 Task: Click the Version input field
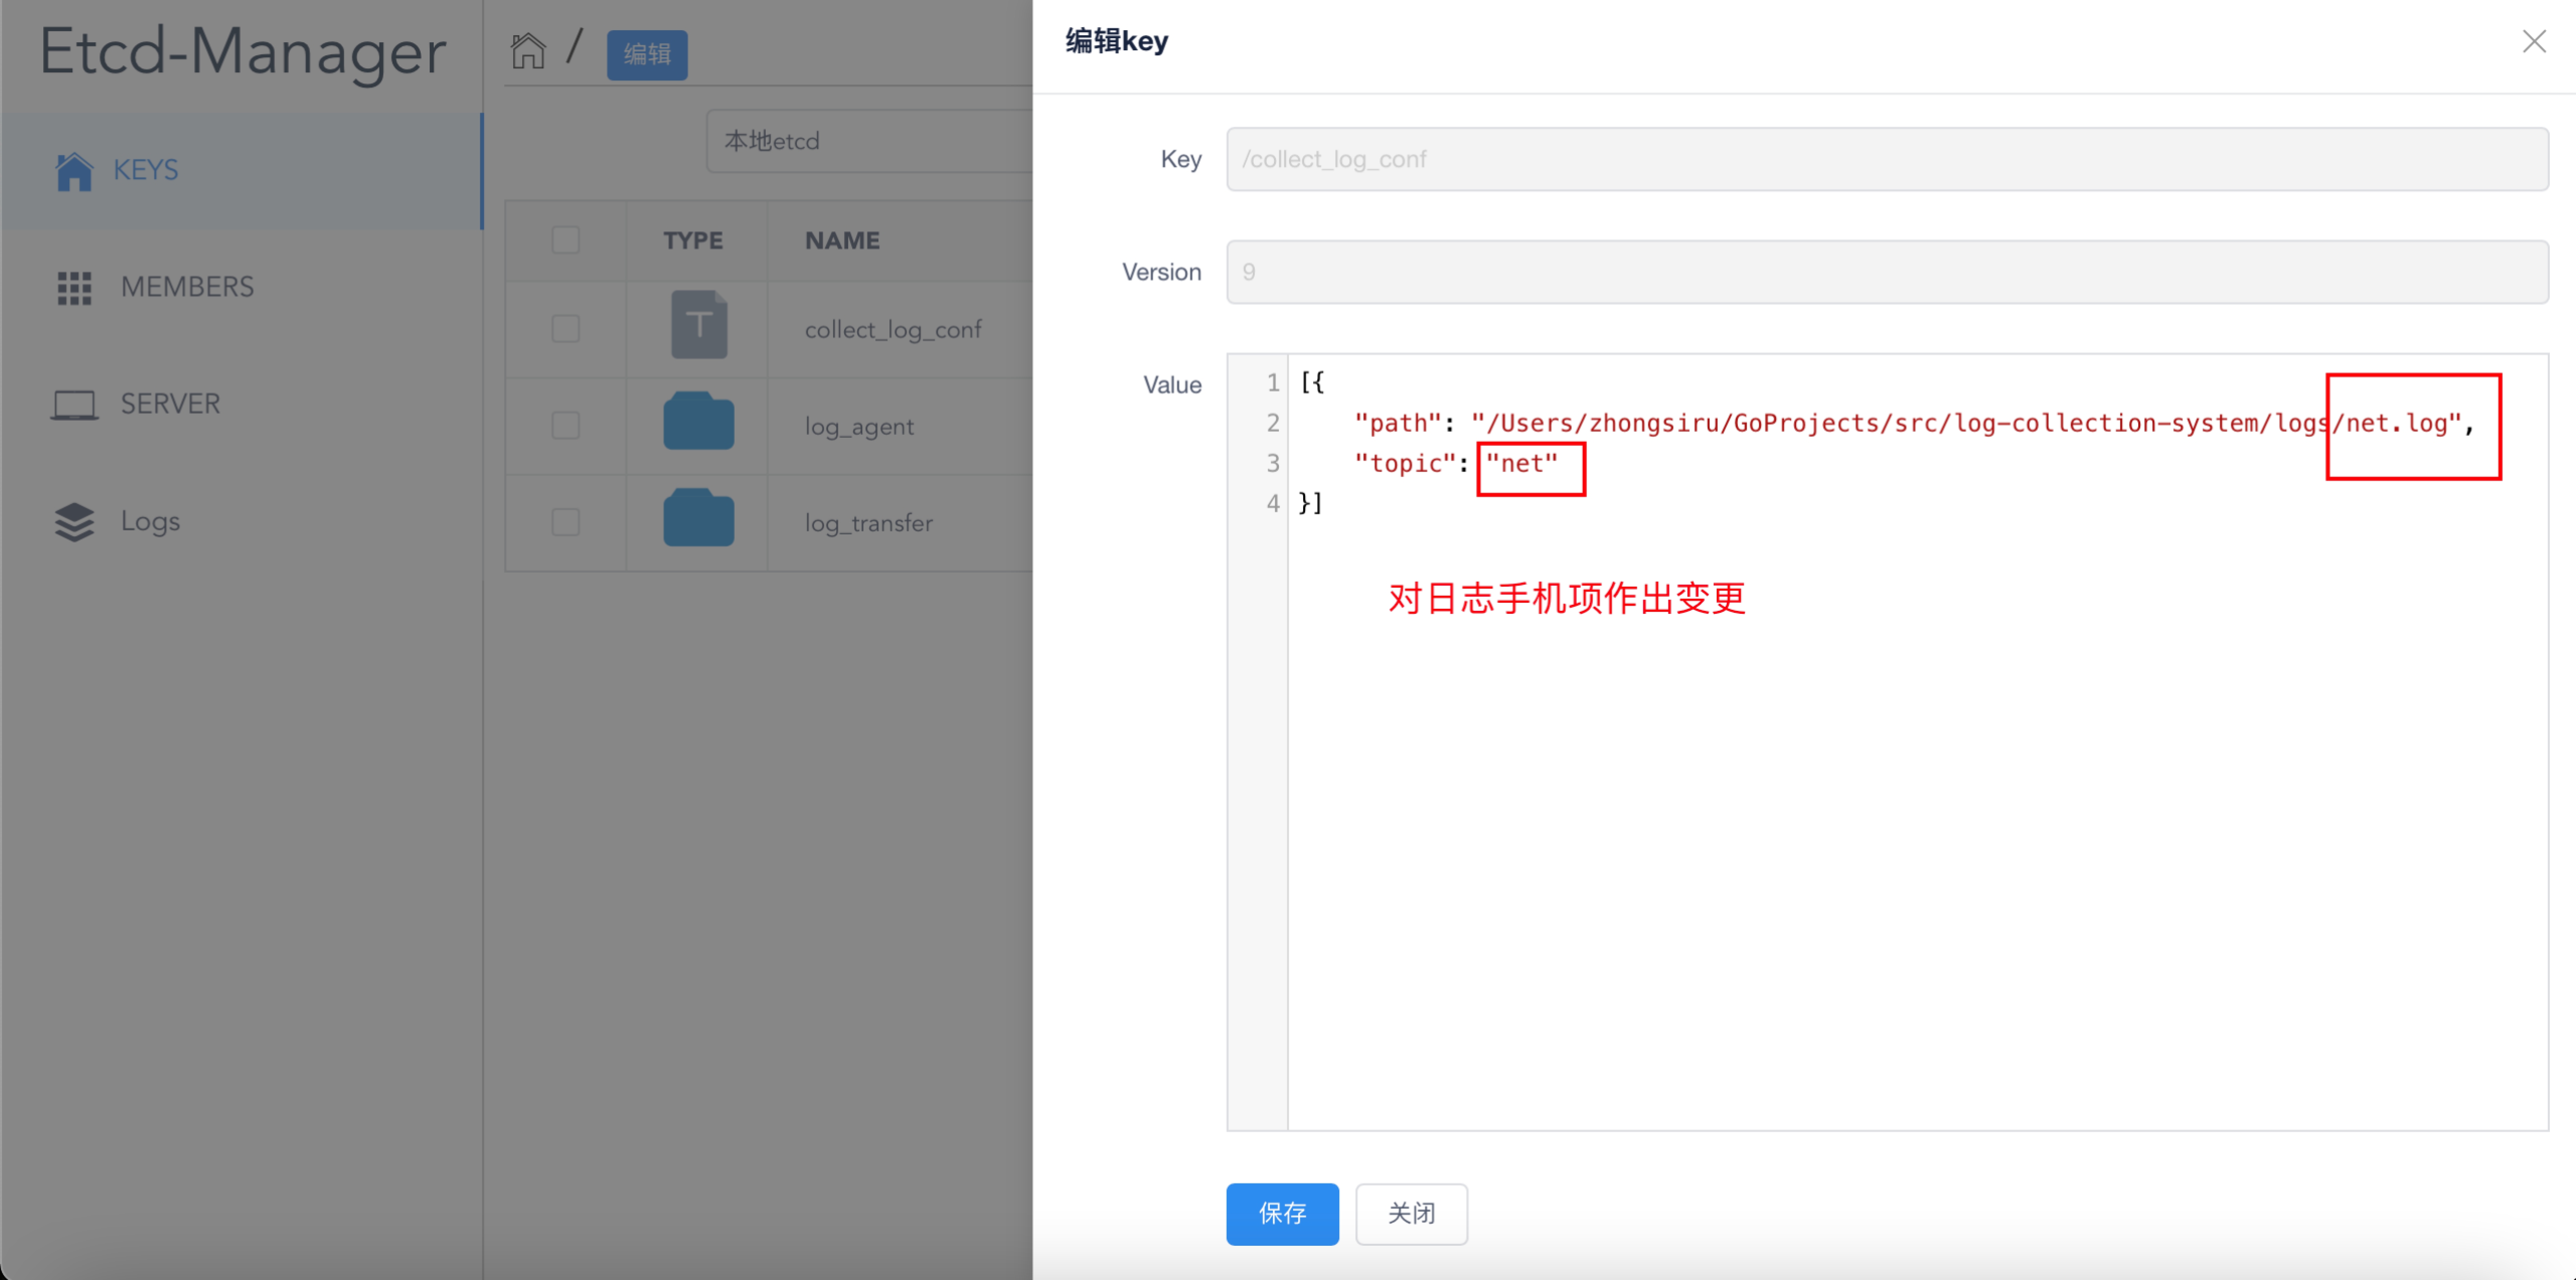point(1887,272)
